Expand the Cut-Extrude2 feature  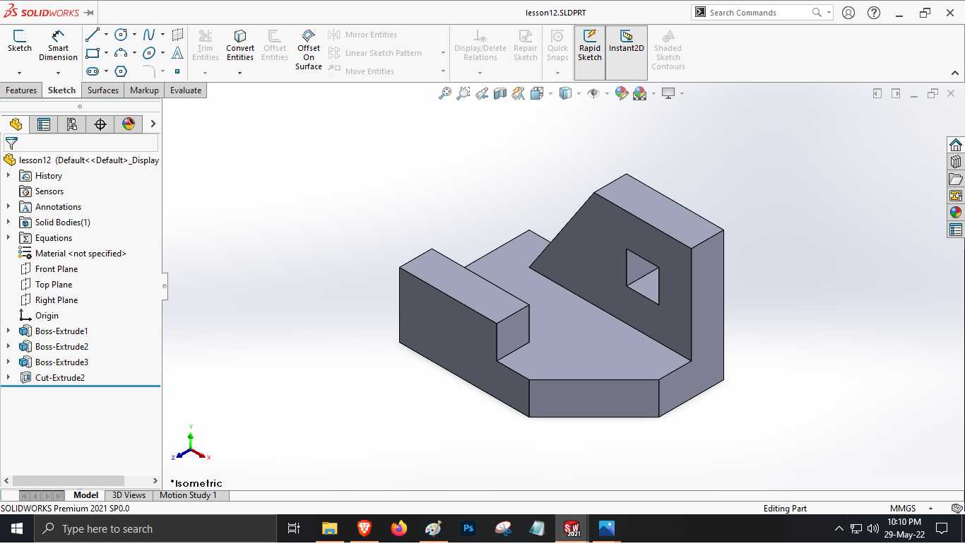tap(8, 377)
